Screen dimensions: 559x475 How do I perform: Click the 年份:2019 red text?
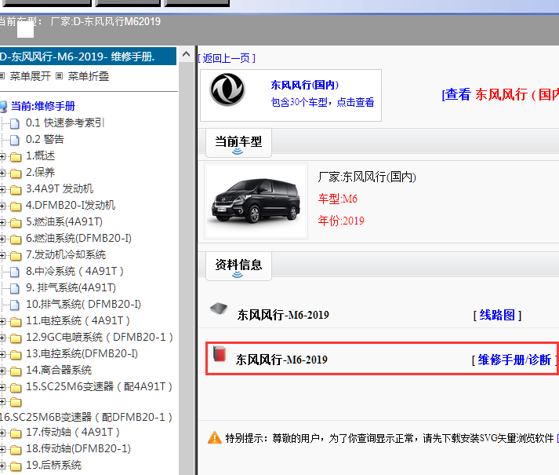pyautogui.click(x=341, y=221)
